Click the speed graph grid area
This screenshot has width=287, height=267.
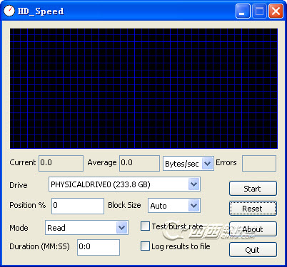pos(143,88)
